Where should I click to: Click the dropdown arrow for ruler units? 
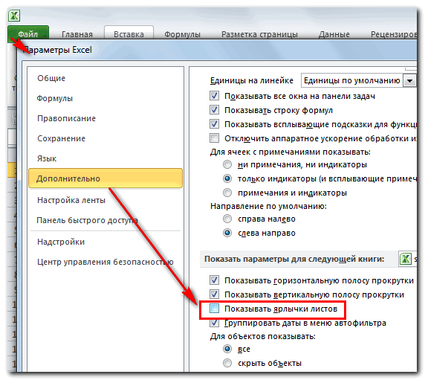tap(409, 81)
